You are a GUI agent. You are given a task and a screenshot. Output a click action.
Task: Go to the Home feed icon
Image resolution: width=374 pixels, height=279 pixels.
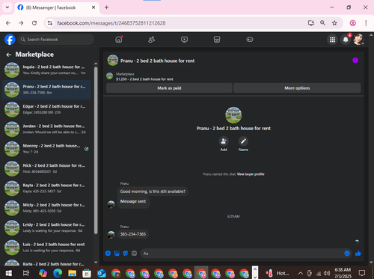click(119, 40)
